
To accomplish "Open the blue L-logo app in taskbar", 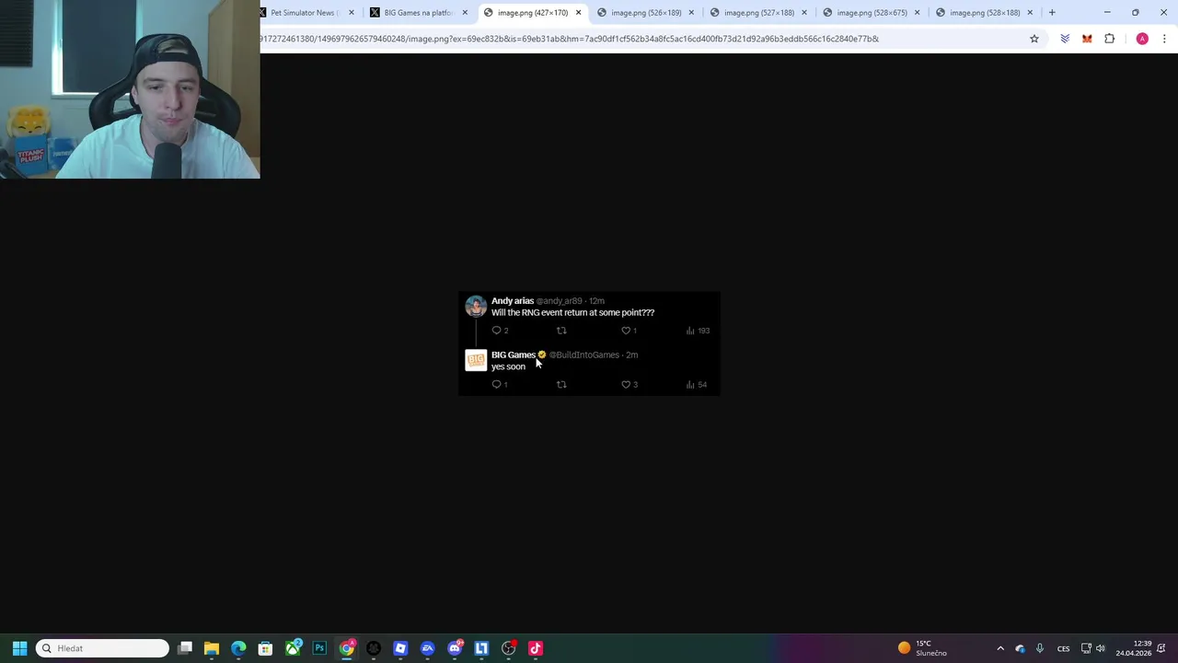I will pyautogui.click(x=481, y=648).
